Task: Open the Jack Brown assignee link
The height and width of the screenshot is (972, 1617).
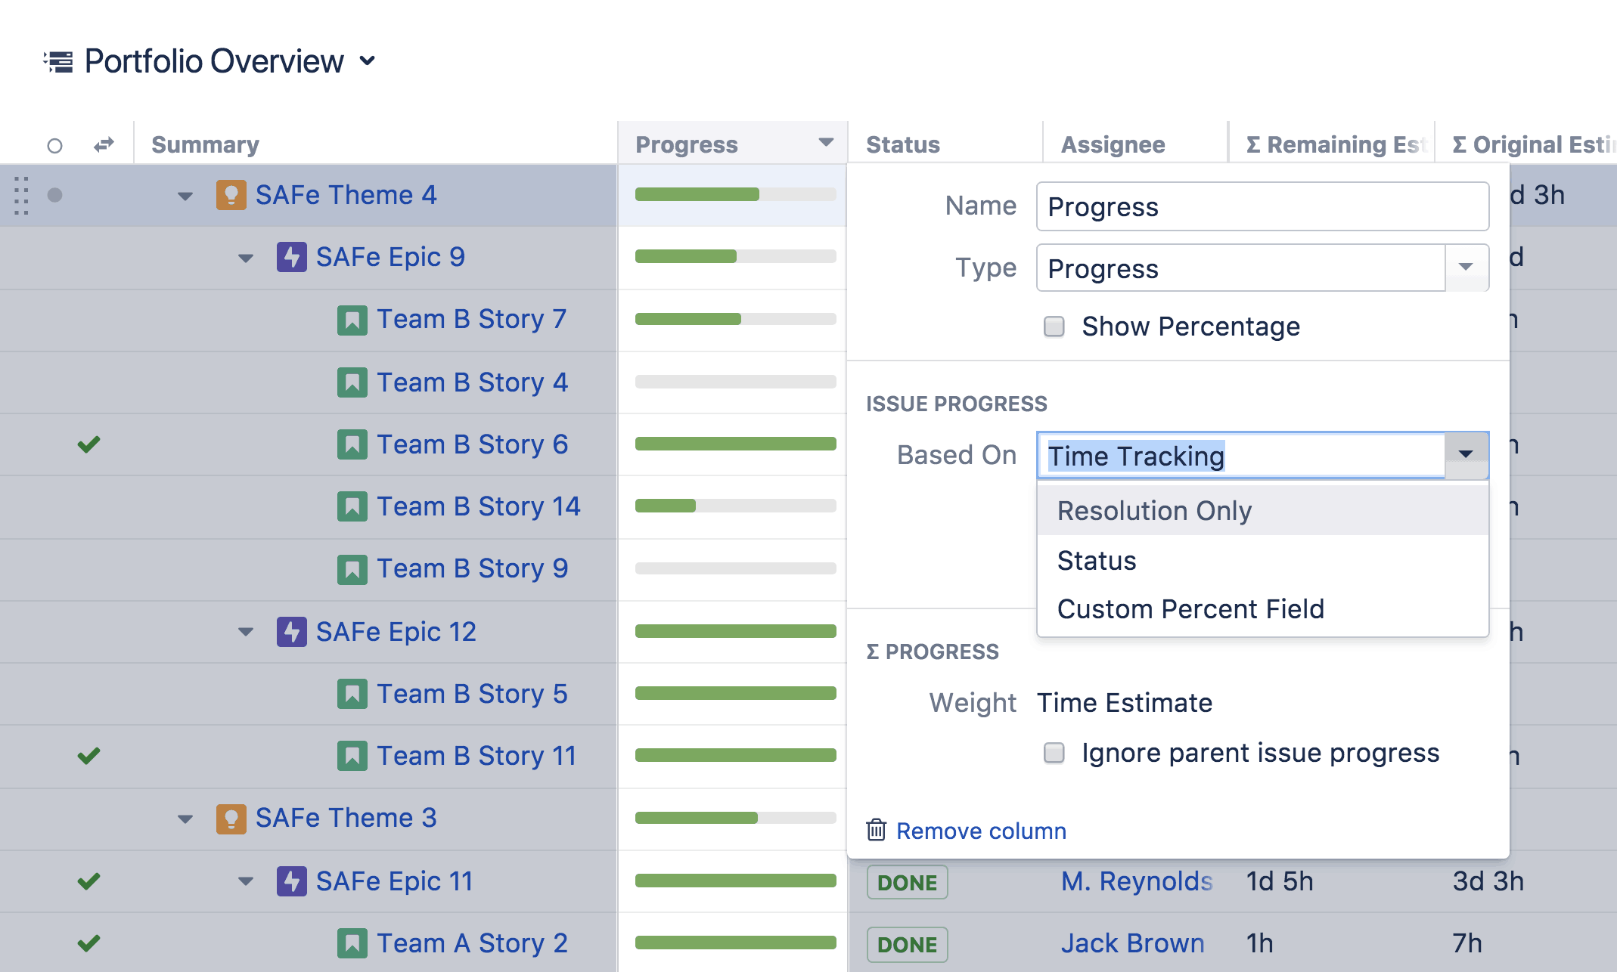Action: pyautogui.click(x=1132, y=943)
